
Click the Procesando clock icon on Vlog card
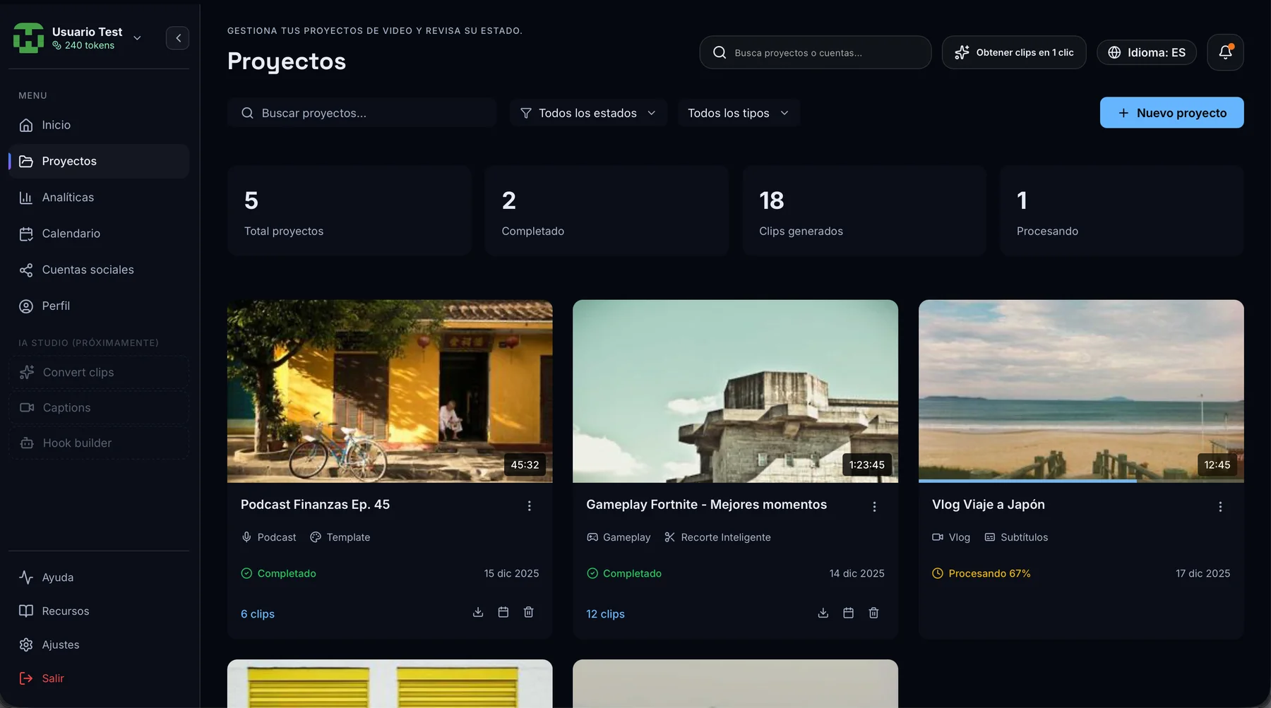[938, 573]
